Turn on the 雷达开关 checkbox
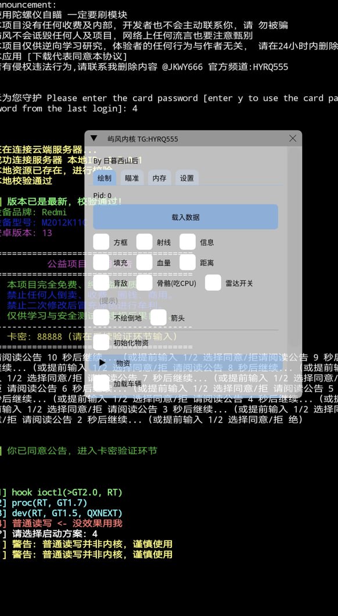Image resolution: width=338 pixels, height=616 pixels. 213,283
